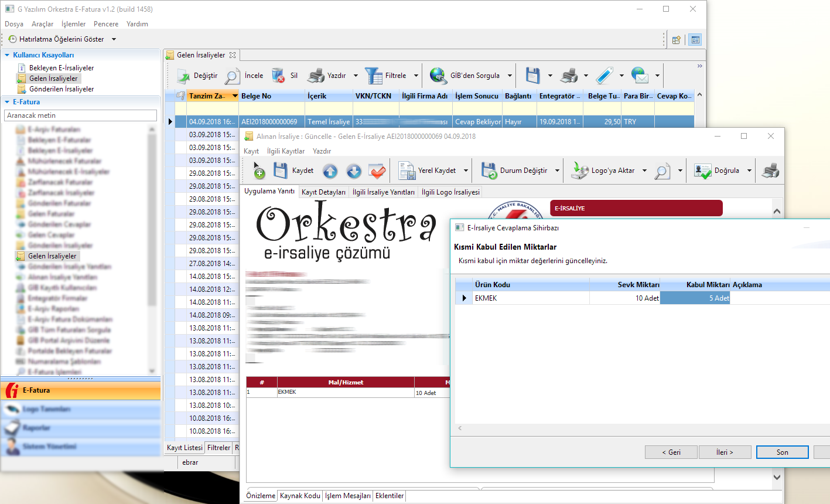830x504 pixels.
Task: Open Hatırlatma Öğelerini Göster dropdown arrow
Action: click(x=114, y=39)
